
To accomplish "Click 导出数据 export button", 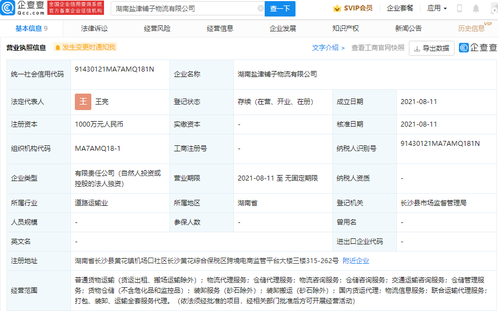I will click(x=431, y=48).
